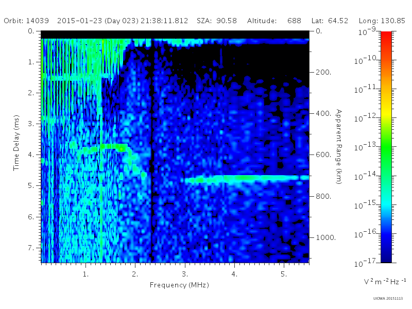This screenshot has width=412, height=309.
Task: Click the UIOWA 20151113 credit text
Action: tap(388, 299)
